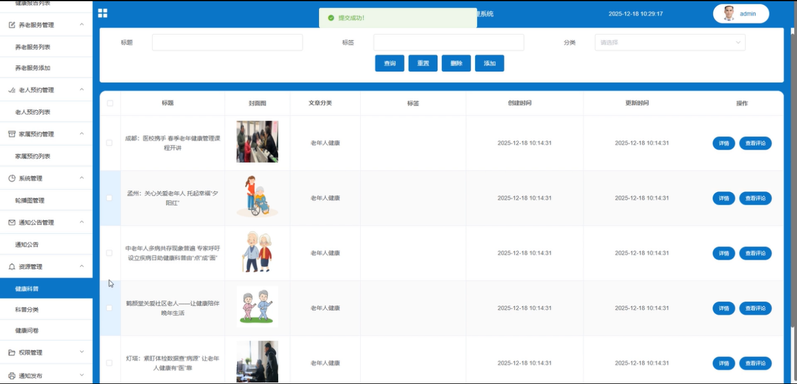Open 养老服务列表 menu item

pyautogui.click(x=46, y=47)
